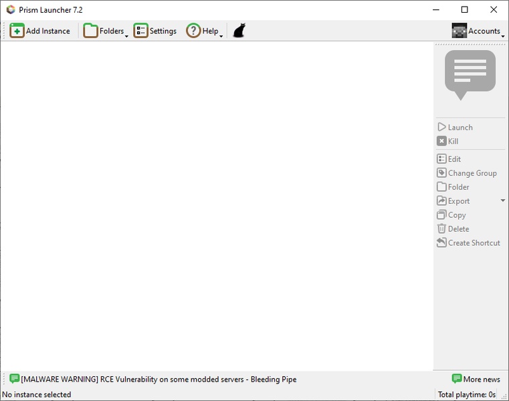Click the Add Instance button
This screenshot has width=509, height=401.
[40, 31]
